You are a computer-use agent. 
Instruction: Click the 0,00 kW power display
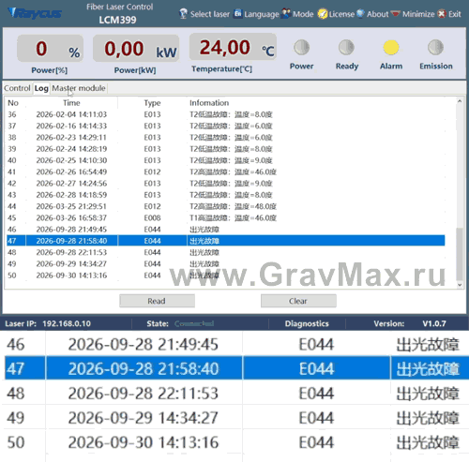[x=136, y=49]
